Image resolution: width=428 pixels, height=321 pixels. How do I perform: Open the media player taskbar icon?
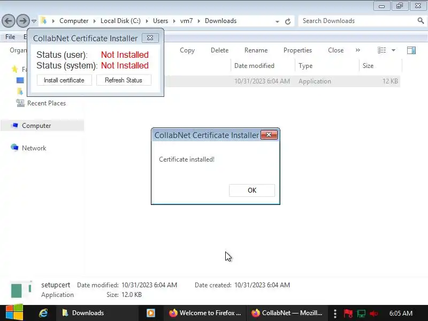[151, 313]
